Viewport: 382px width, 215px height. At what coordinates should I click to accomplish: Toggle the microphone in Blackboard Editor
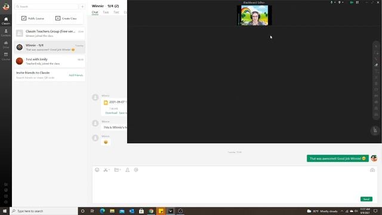click(x=331, y=2)
